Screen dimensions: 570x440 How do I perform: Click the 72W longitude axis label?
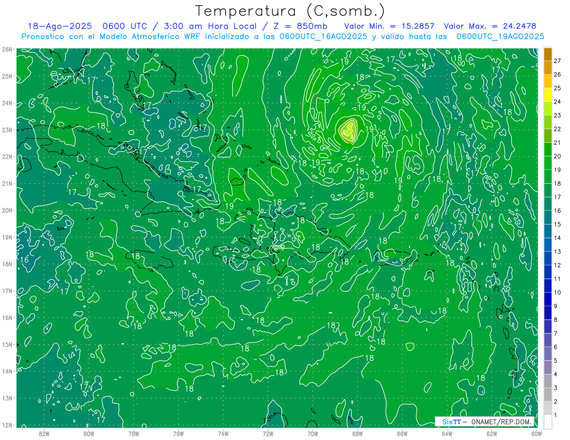(268, 433)
